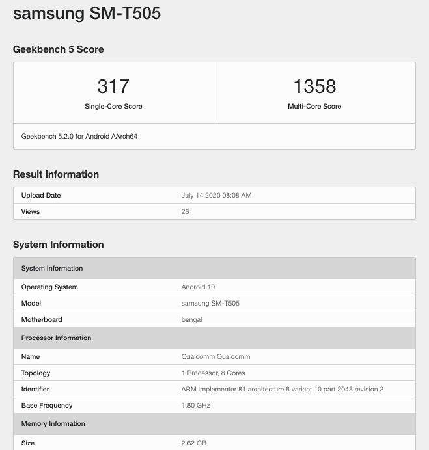The height and width of the screenshot is (450, 429).
Task: Click Geekbench 5.2.0 for Android AArch64 text
Action: pyautogui.click(x=79, y=136)
